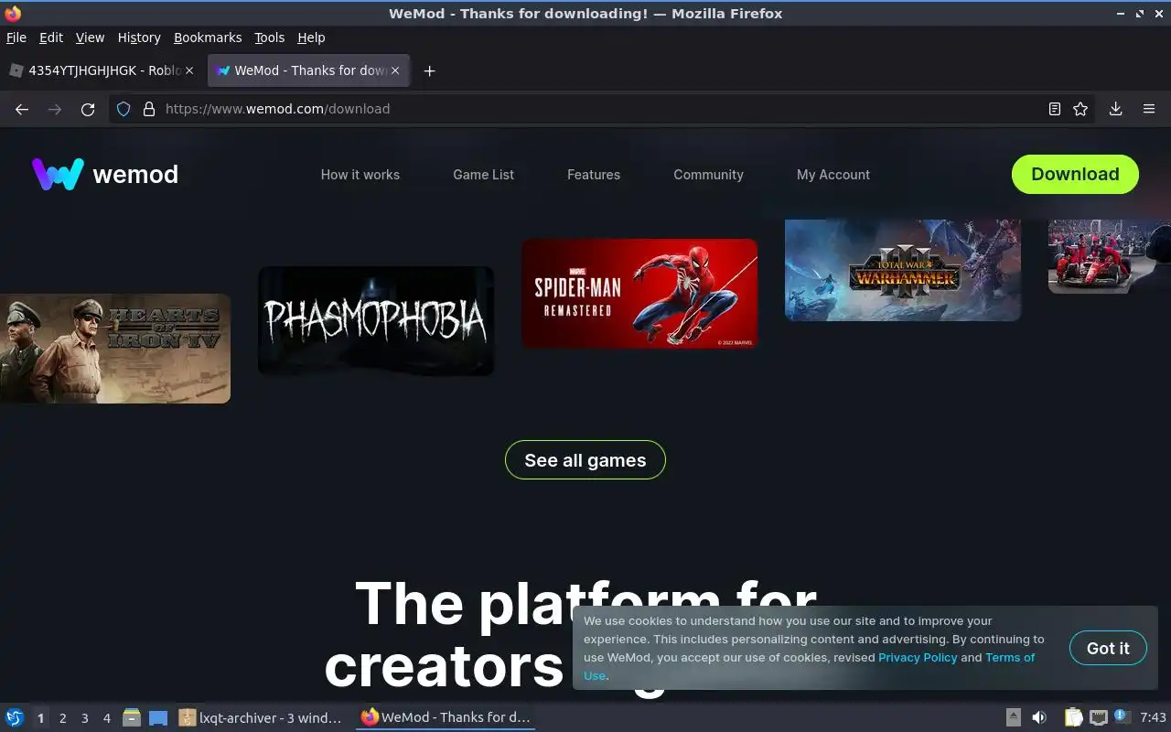Open the LXQt start menu

click(14, 717)
